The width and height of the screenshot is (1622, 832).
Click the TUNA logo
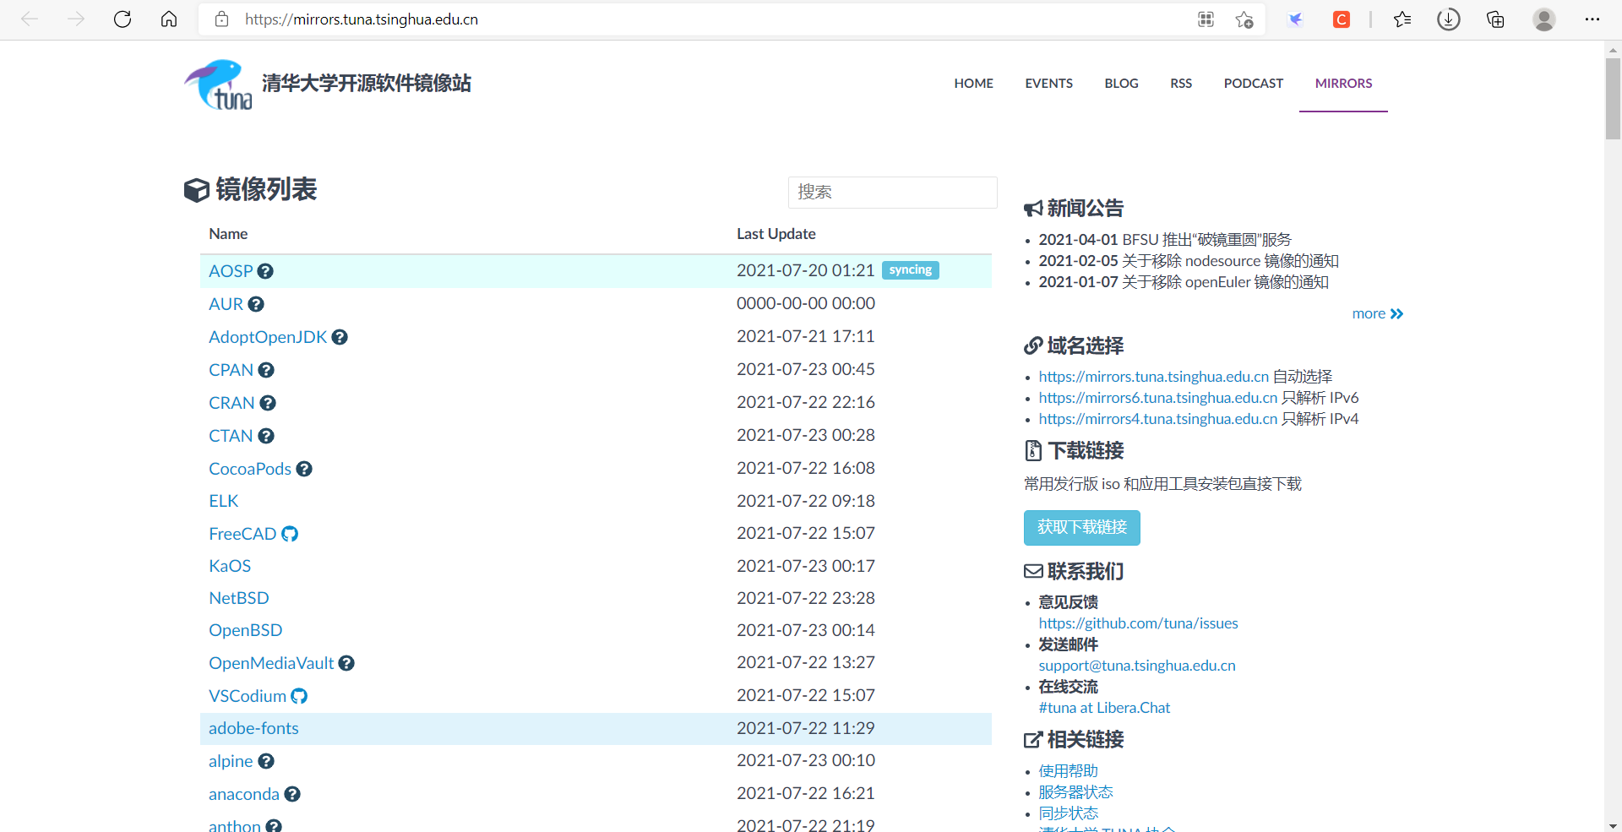[218, 84]
